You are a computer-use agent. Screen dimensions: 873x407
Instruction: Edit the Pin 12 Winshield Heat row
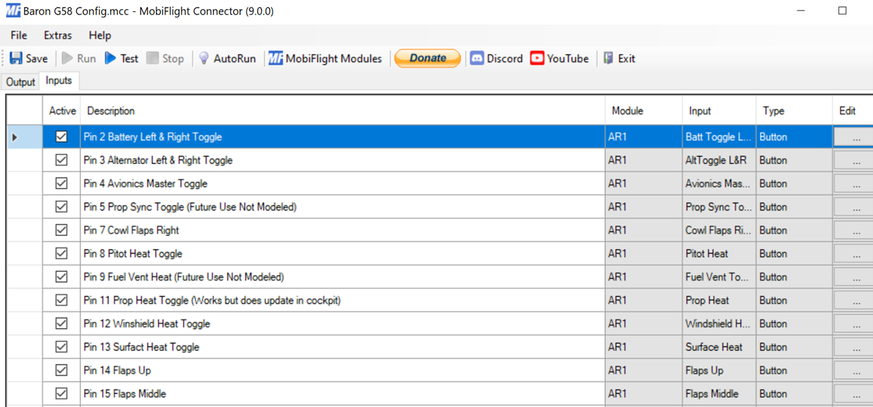[x=854, y=323]
